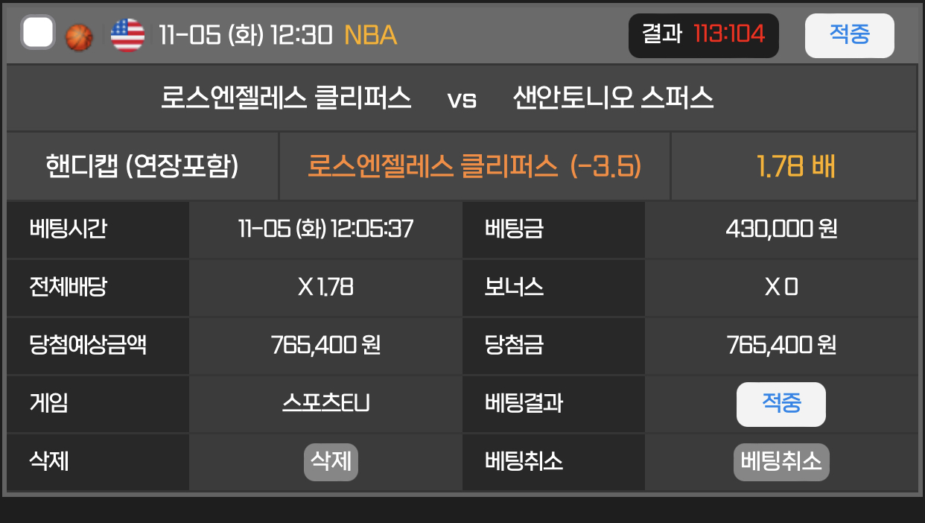
Task: Click the 로스엔젤레스 클리퍼스 team name in matchup
Action: coord(286,98)
